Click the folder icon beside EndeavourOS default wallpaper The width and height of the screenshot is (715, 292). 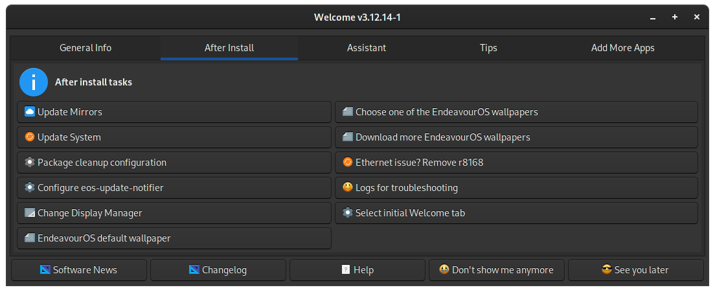(x=30, y=238)
